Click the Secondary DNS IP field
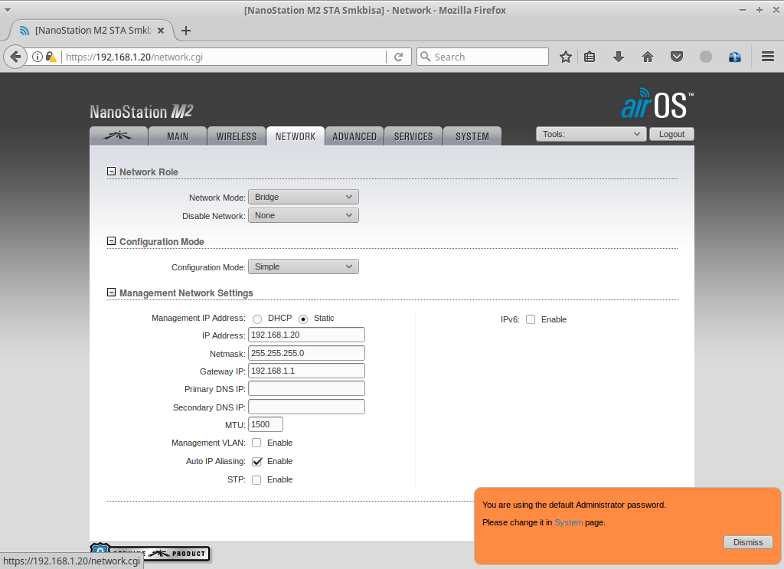 (306, 407)
